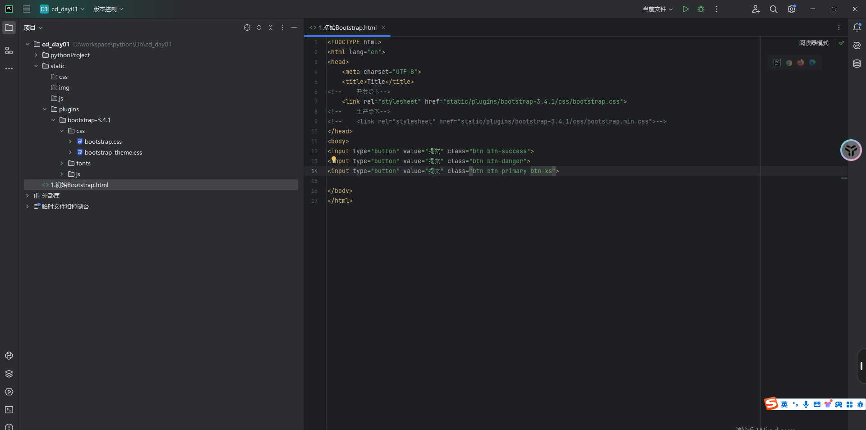The image size is (866, 430).
Task: Open page in Chrome browser
Action: click(789, 63)
